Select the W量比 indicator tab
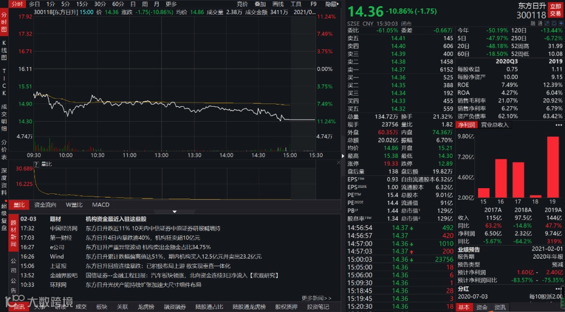The height and width of the screenshot is (312, 565). point(74,205)
